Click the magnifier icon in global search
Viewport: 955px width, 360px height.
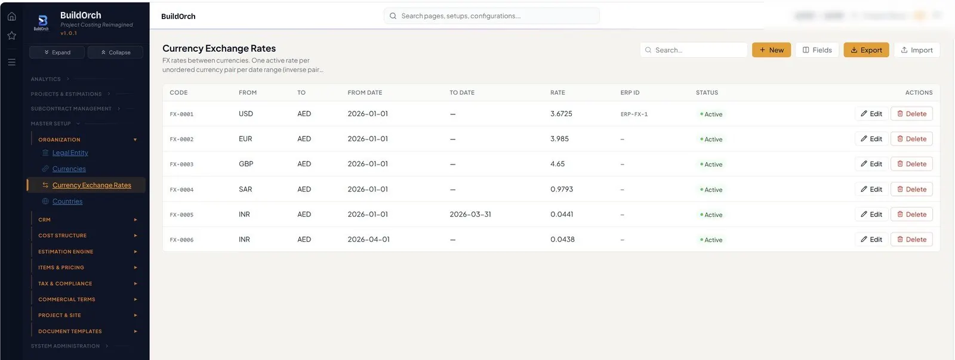393,16
